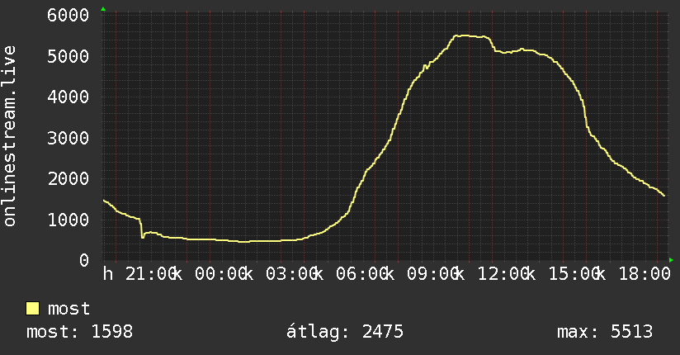Click the green arrow ending the x-axis
680x355 pixels.
pos(671,260)
